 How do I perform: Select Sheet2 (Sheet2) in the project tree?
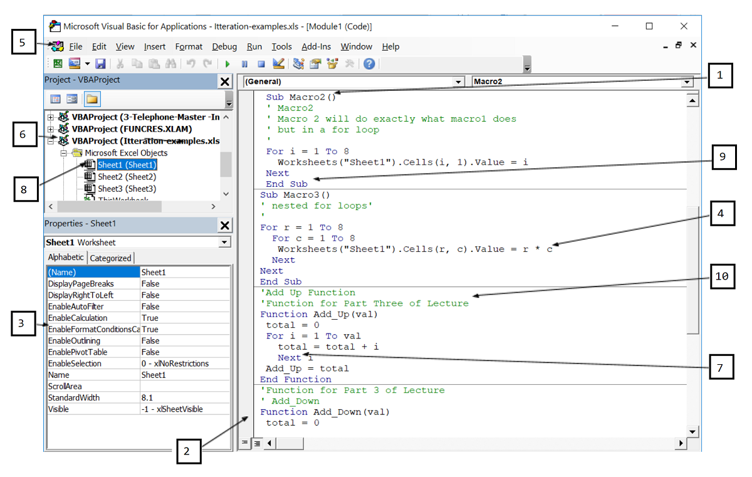(127, 177)
